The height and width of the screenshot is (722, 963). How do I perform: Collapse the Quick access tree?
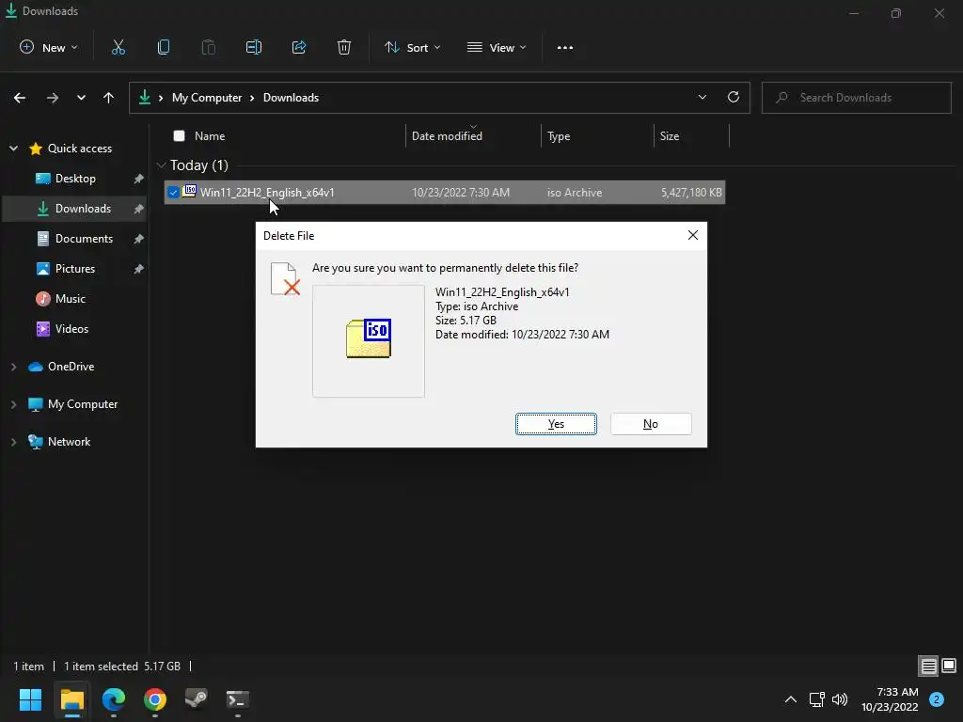click(x=13, y=149)
